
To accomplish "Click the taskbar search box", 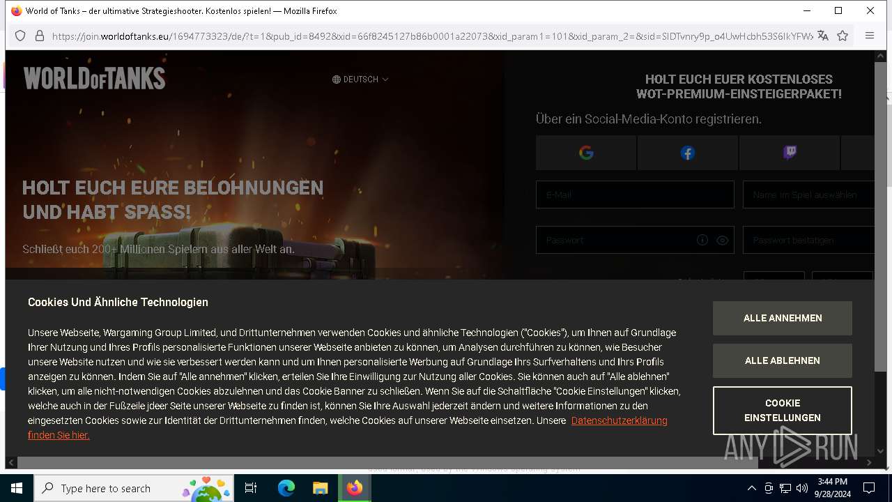I will 134,488.
